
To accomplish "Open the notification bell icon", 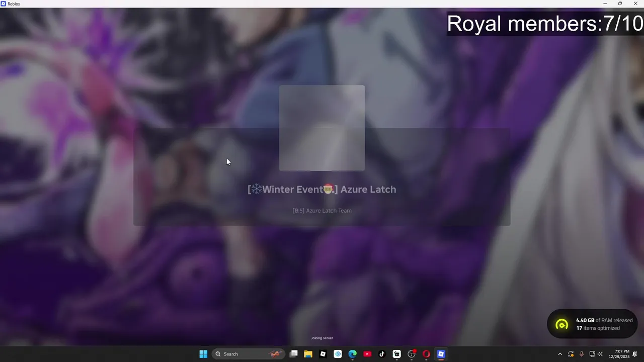I will coord(635,354).
